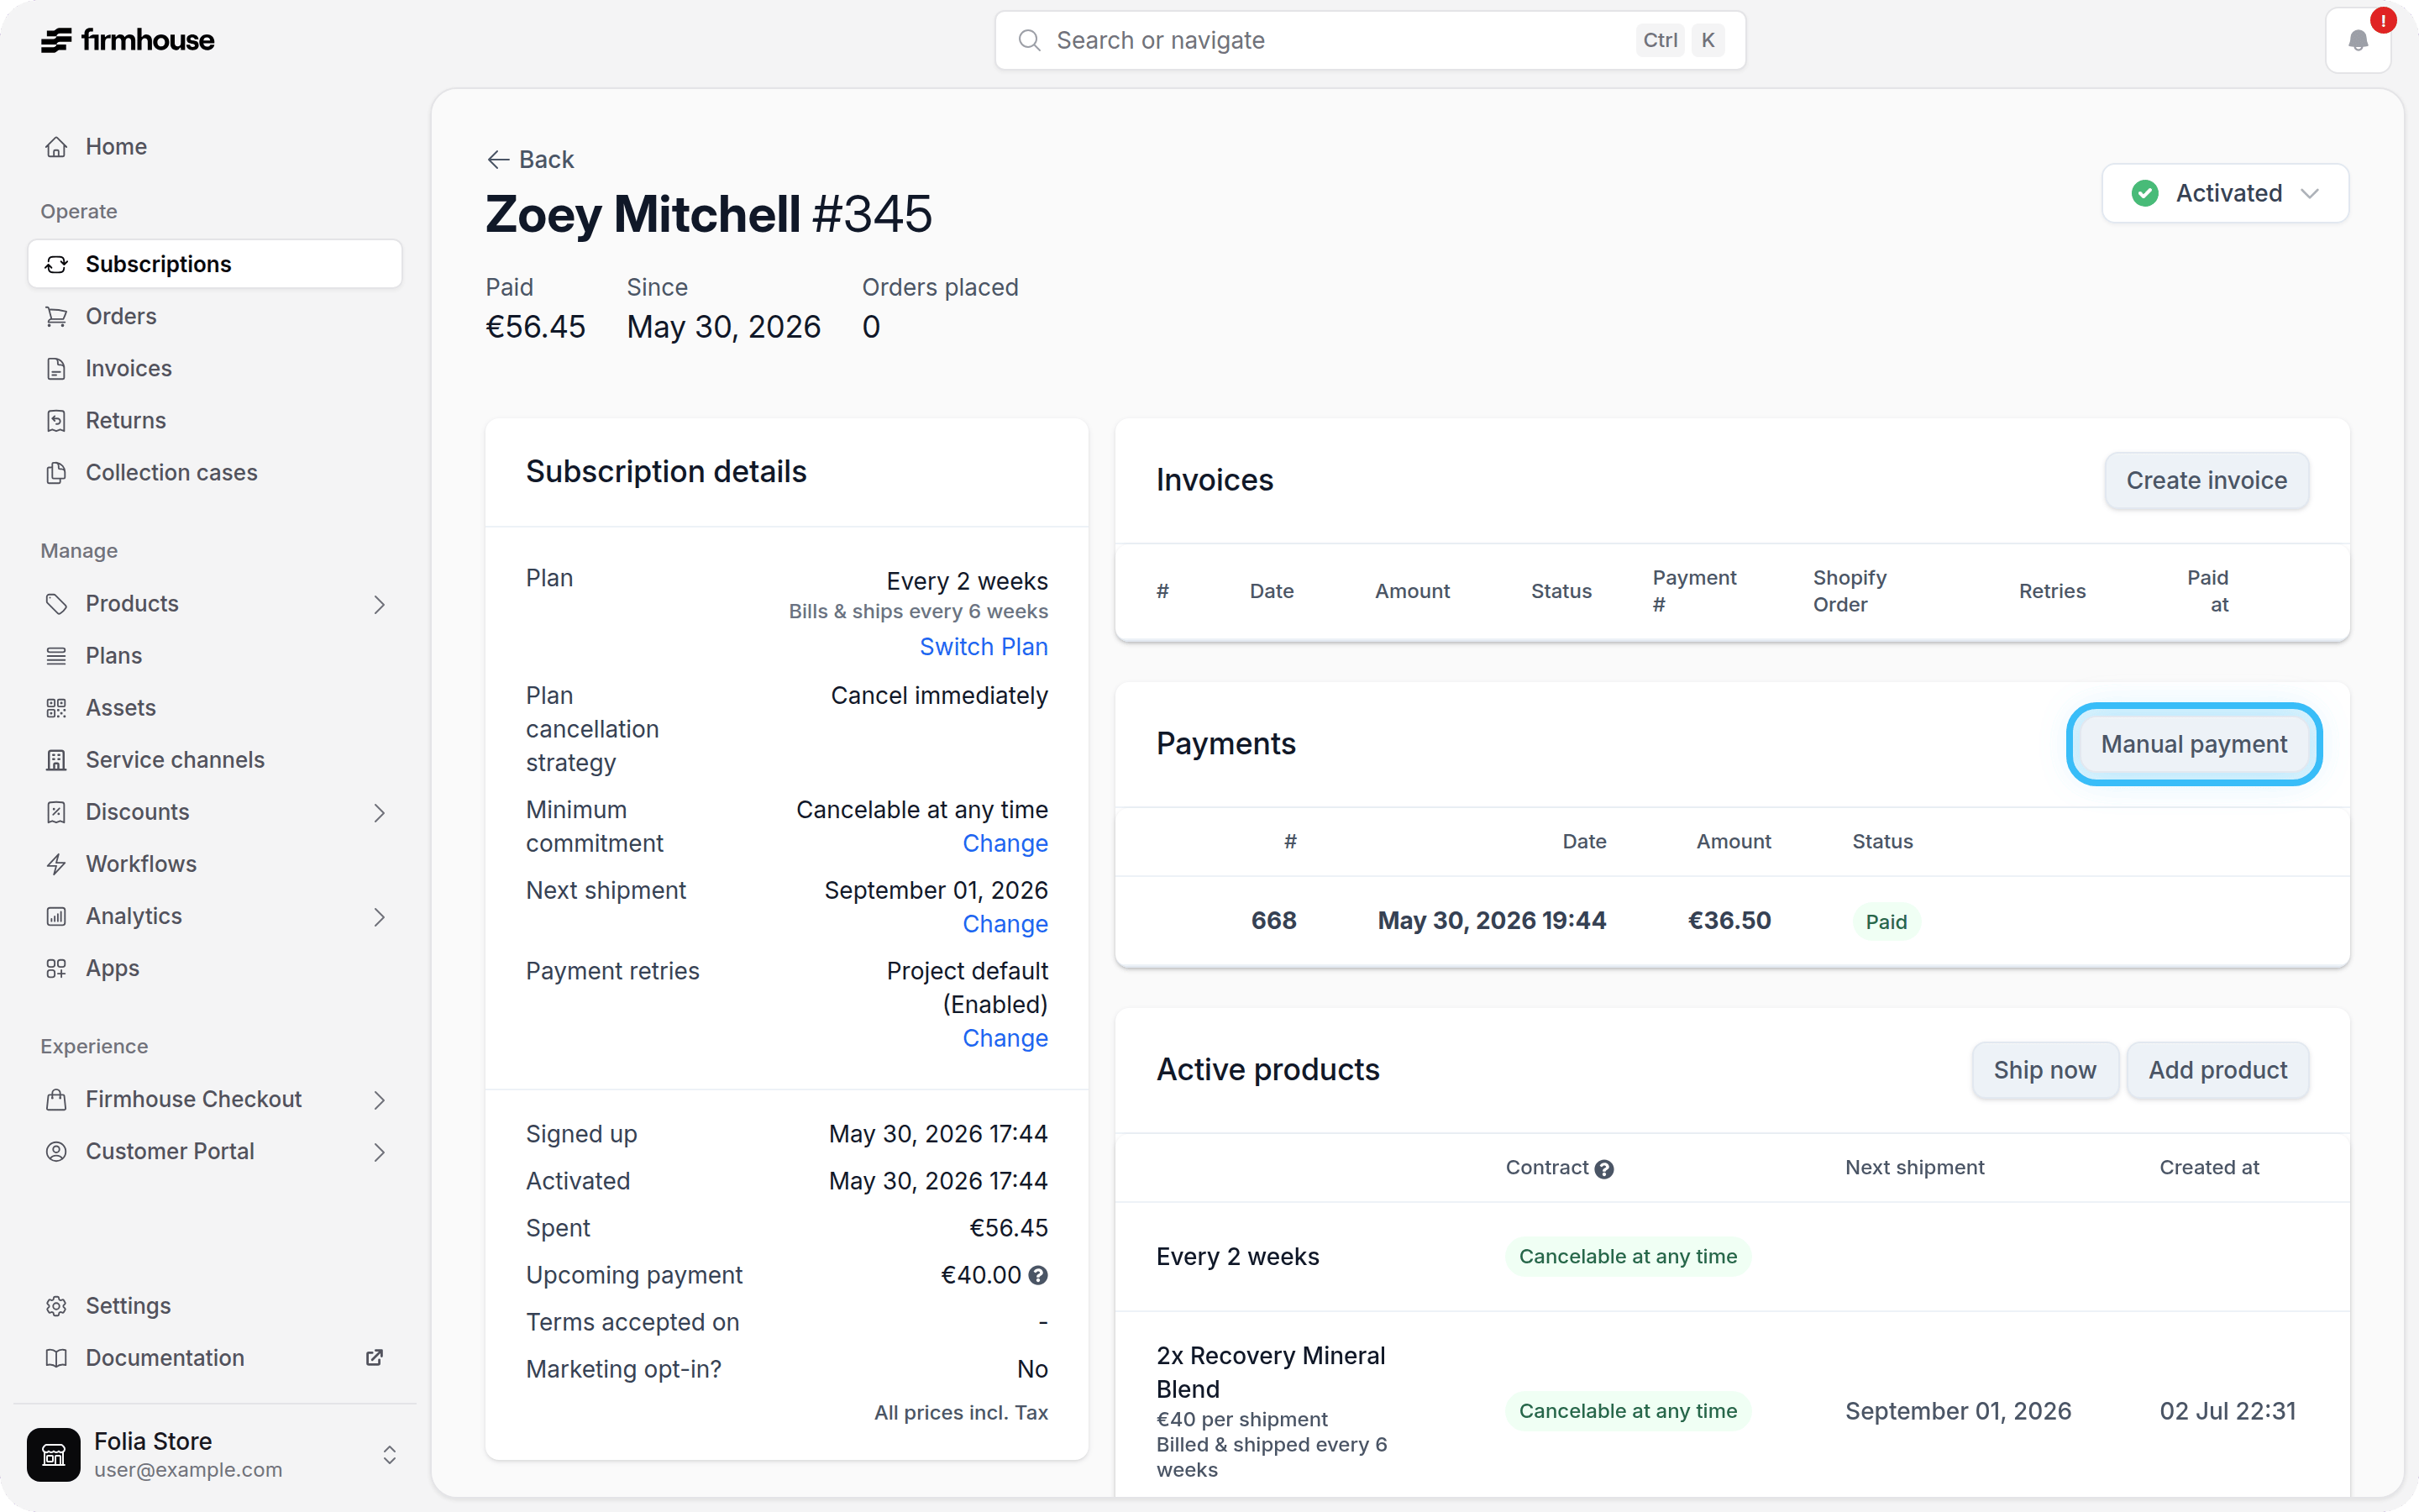Click the Switch Plan link

pos(984,647)
